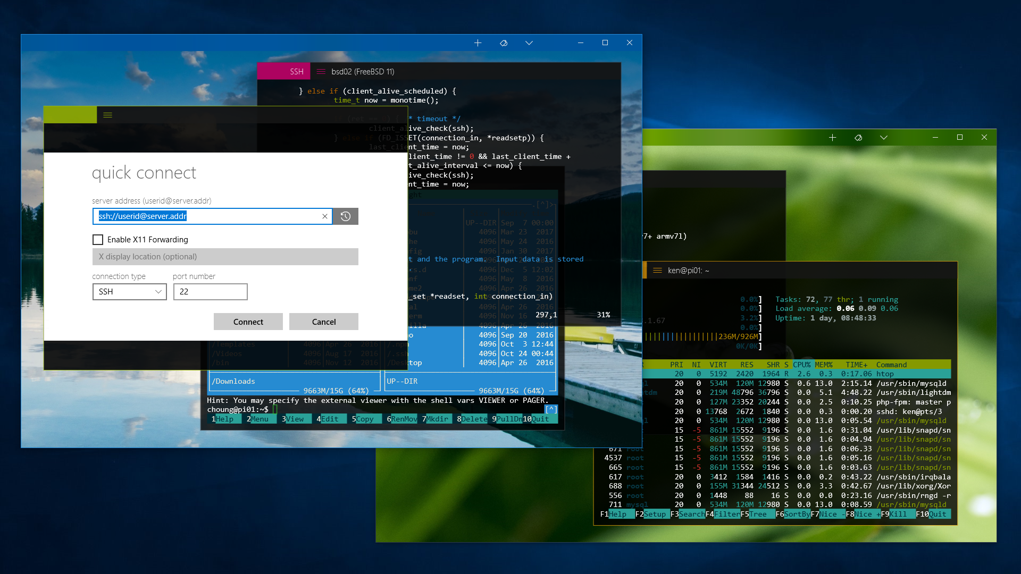Viewport: 1021px width, 574px height.
Task: Open the hamburger menu in the quick connect panel
Action: 107,115
